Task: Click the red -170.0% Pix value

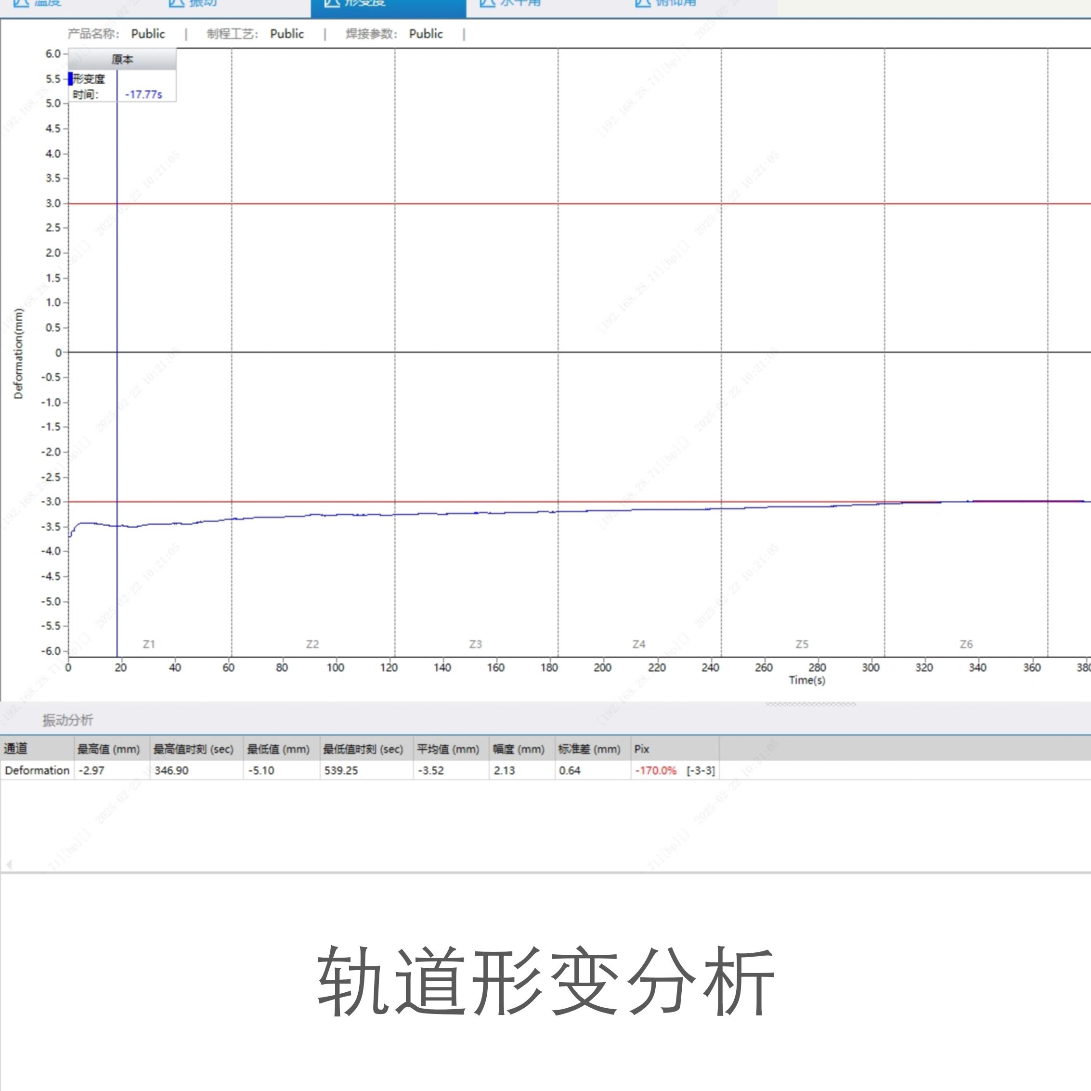Action: point(656,771)
